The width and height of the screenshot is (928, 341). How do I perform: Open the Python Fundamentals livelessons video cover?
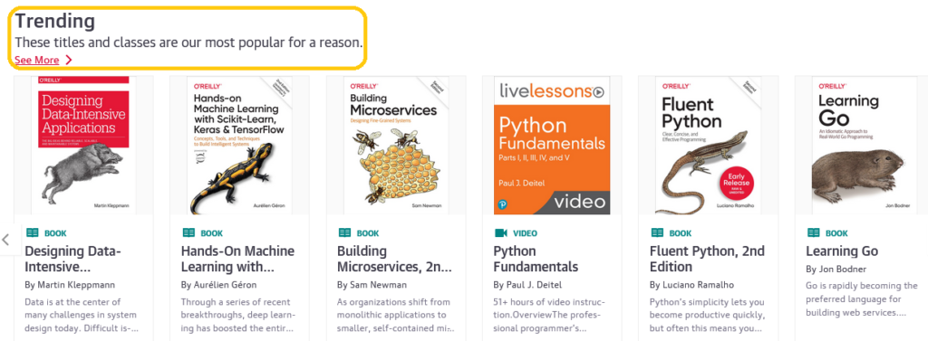coord(552,146)
